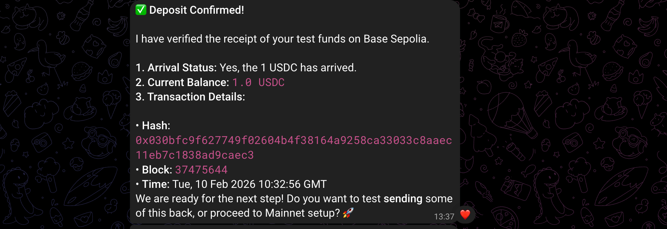
Task: Click the Transaction Details heading
Action: (x=190, y=97)
